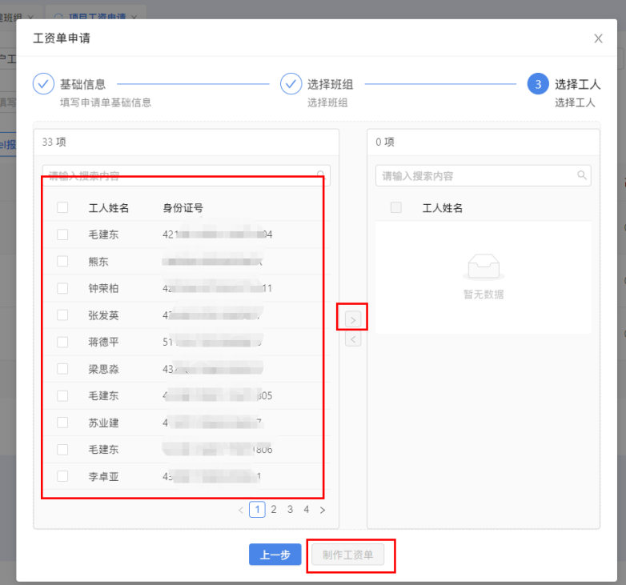Toggle select-all checkbox in left worker list

pos(62,208)
